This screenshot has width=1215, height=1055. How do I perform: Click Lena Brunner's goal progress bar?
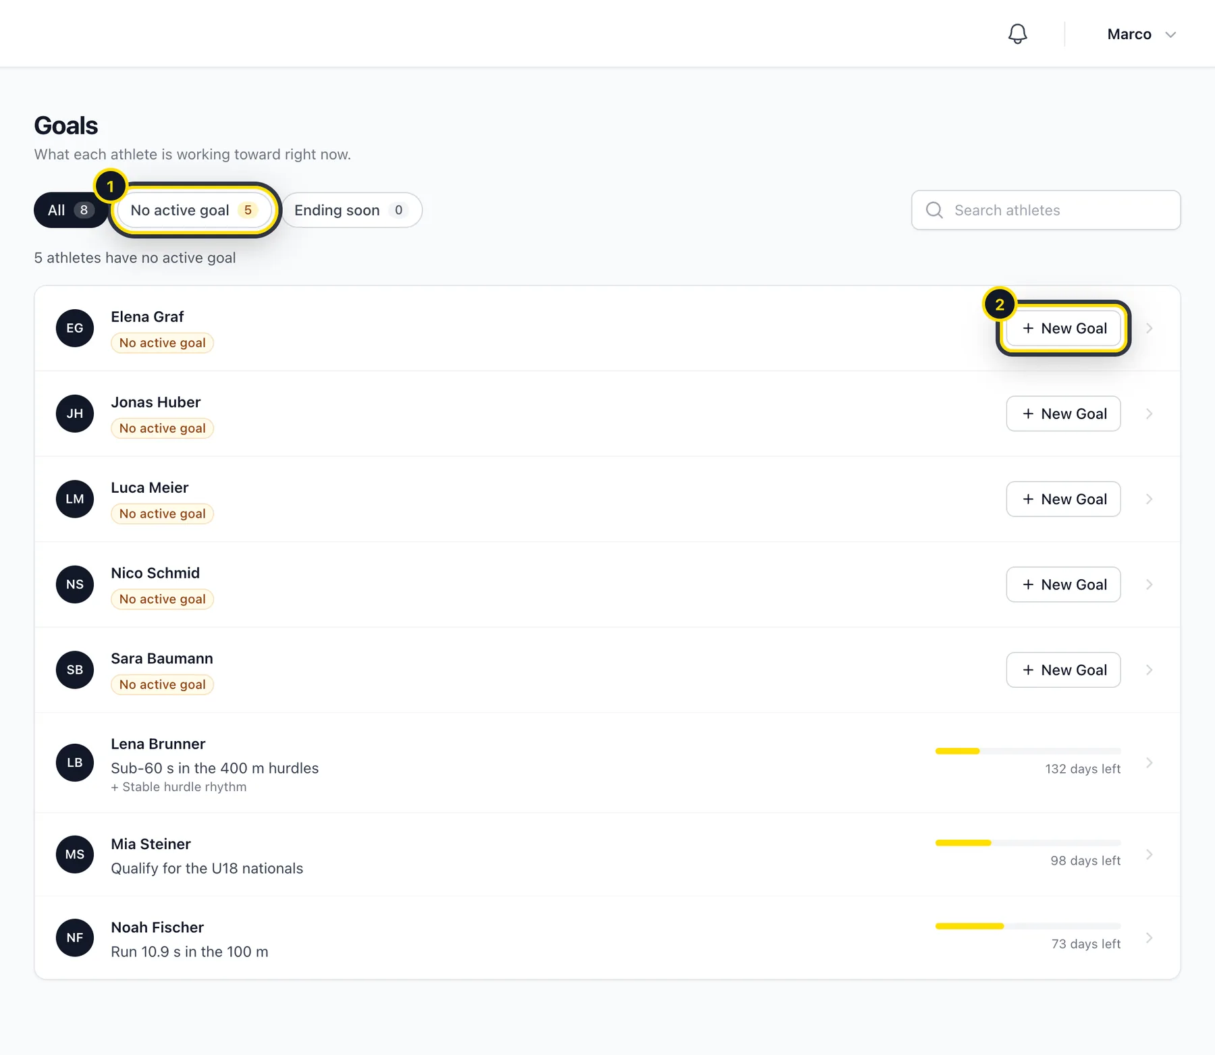pos(1028,751)
